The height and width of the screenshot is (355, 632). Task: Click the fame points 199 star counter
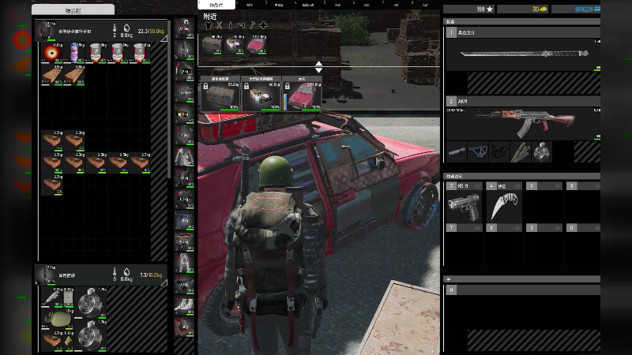(x=468, y=9)
